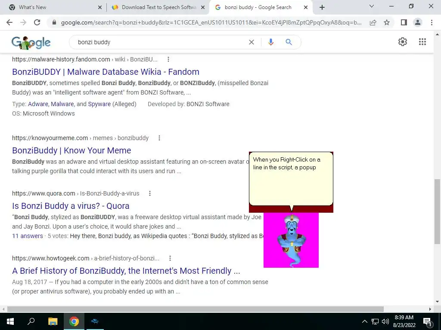Reload the current page
441x330 pixels.
37,22
